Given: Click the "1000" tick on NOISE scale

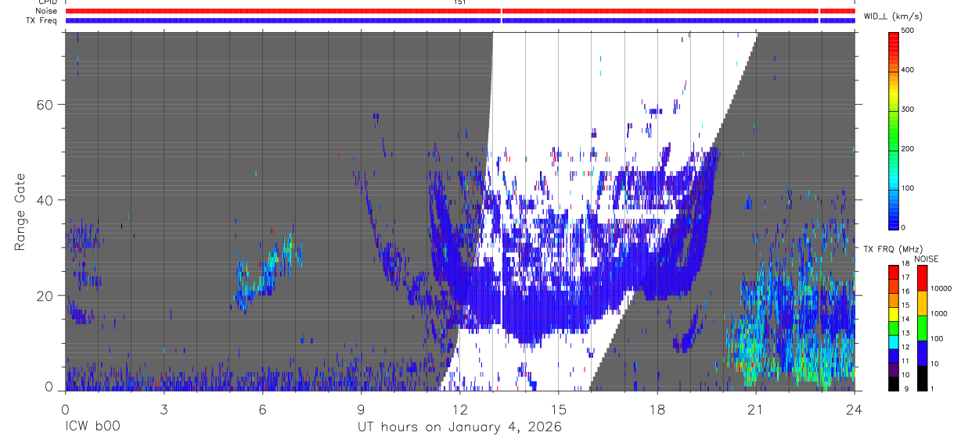Looking at the screenshot, I should coord(940,315).
